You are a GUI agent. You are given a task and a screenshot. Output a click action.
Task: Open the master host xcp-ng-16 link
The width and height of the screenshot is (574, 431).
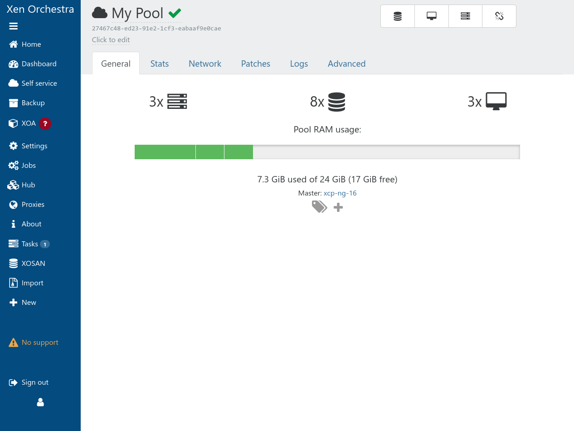point(340,193)
